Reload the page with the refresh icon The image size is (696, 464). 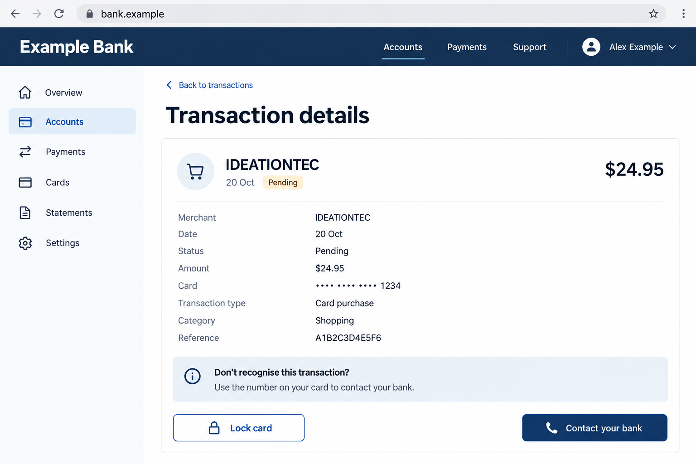click(x=59, y=14)
